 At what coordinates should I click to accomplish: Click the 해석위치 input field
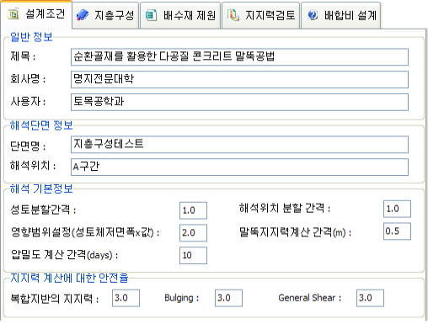[x=239, y=167]
